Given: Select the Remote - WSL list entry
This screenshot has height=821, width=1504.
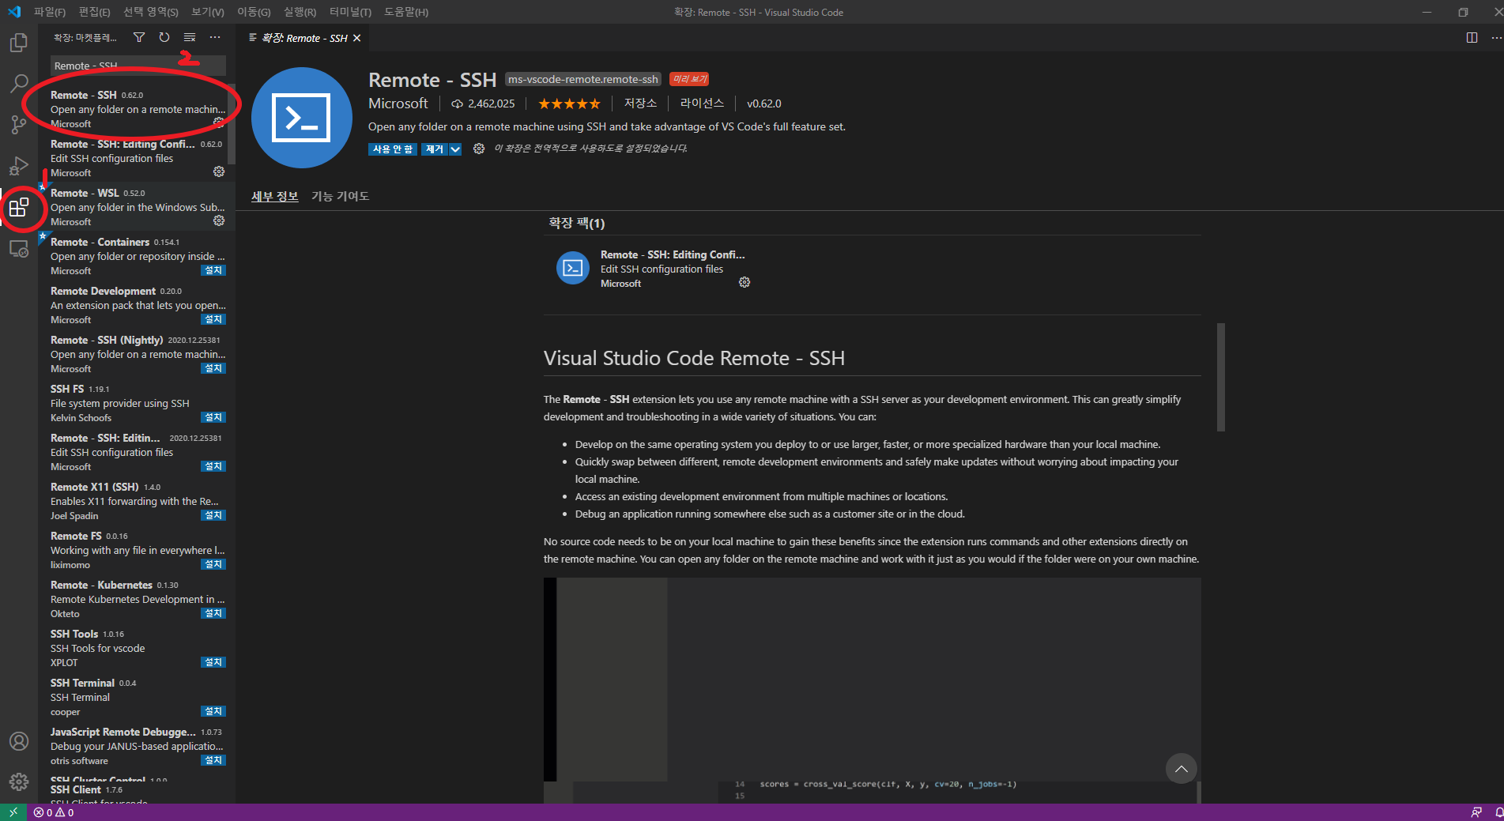Looking at the screenshot, I should pos(136,207).
